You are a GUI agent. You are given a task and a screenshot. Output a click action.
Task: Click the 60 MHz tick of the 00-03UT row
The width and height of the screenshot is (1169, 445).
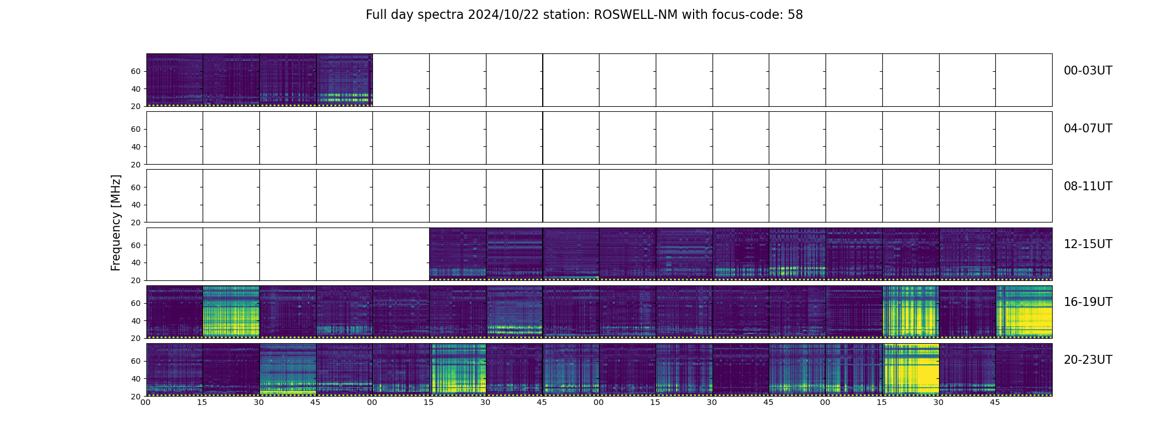pyautogui.click(x=136, y=71)
